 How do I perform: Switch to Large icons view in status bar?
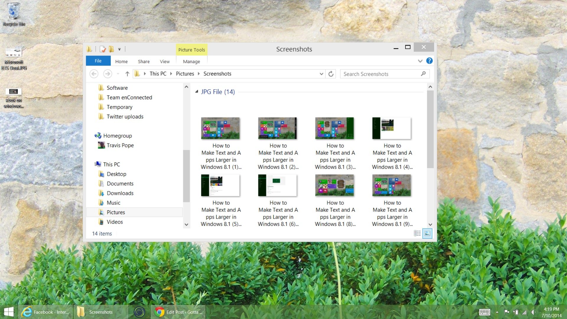point(427,233)
